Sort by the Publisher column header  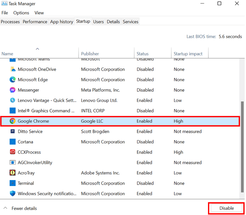click(106, 53)
